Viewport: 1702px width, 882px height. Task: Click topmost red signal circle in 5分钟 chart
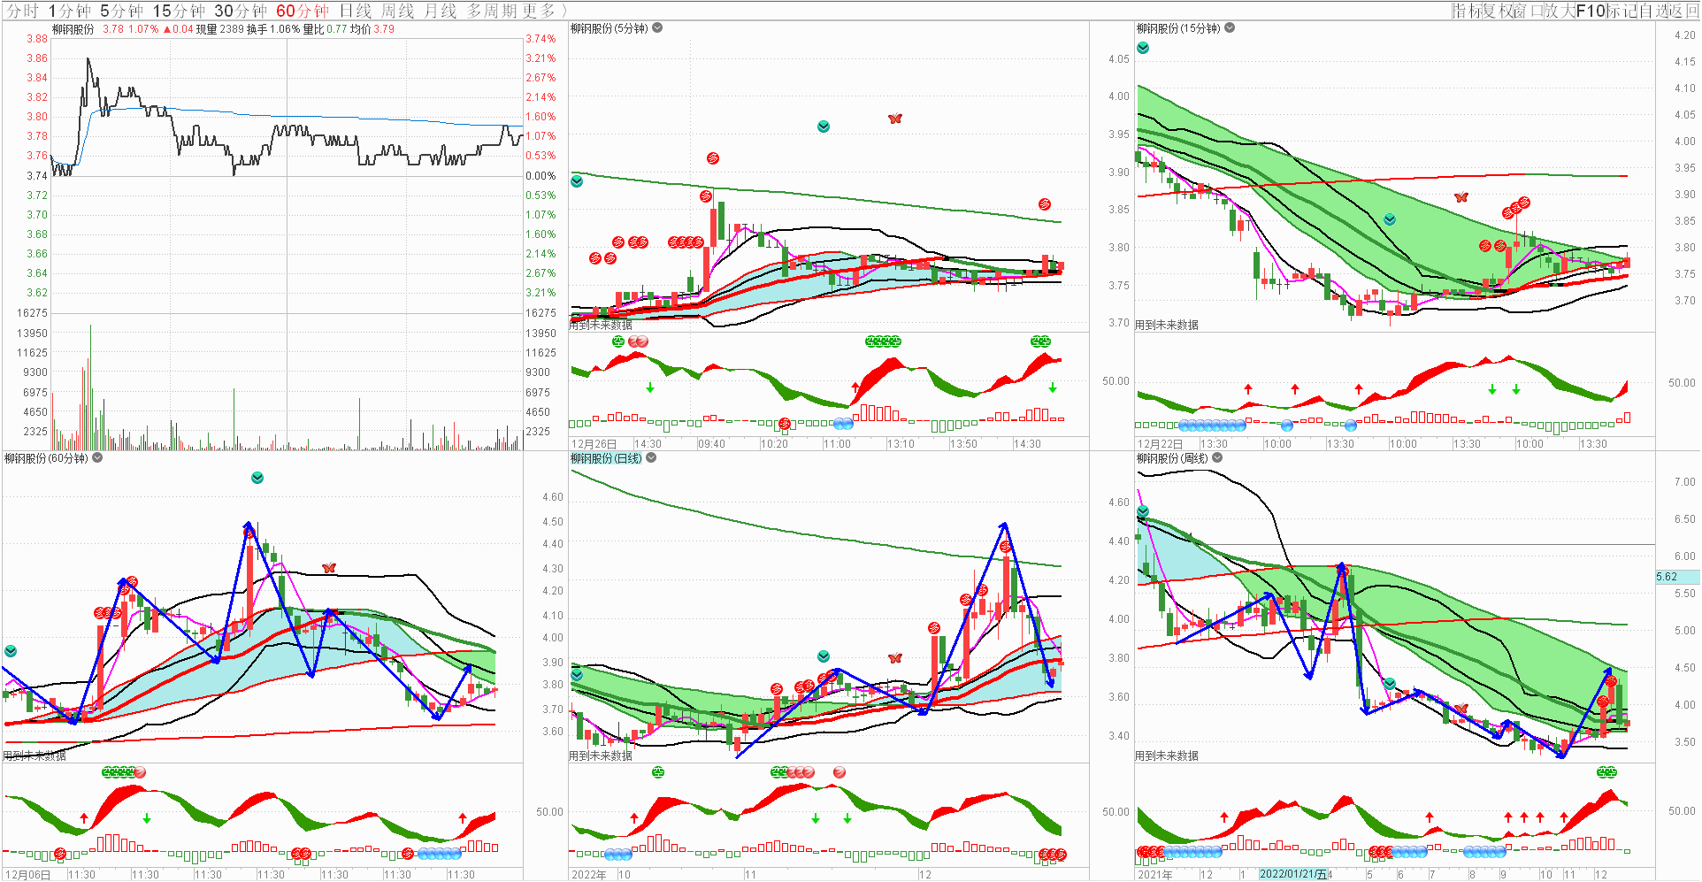tap(713, 158)
